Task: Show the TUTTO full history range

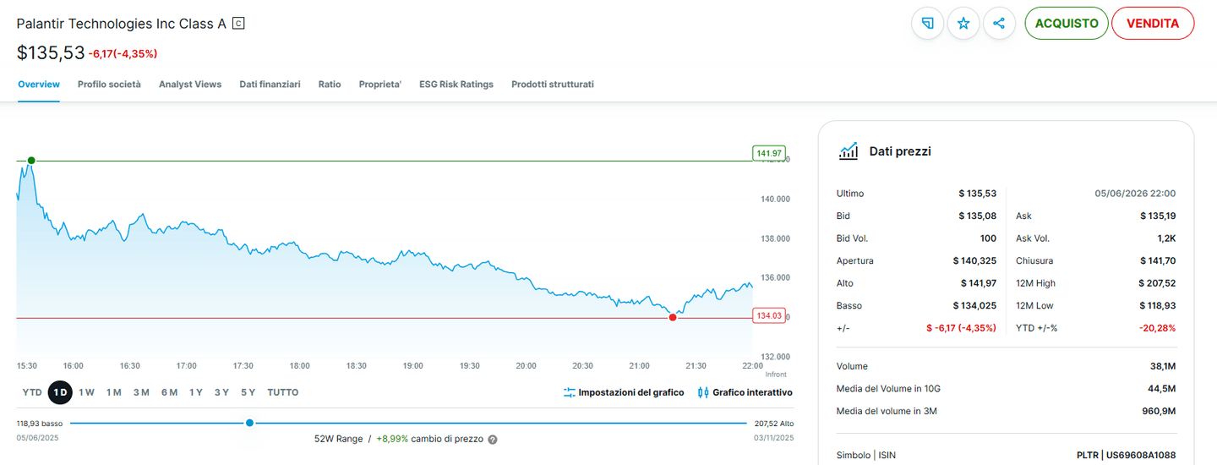Action: tap(283, 392)
